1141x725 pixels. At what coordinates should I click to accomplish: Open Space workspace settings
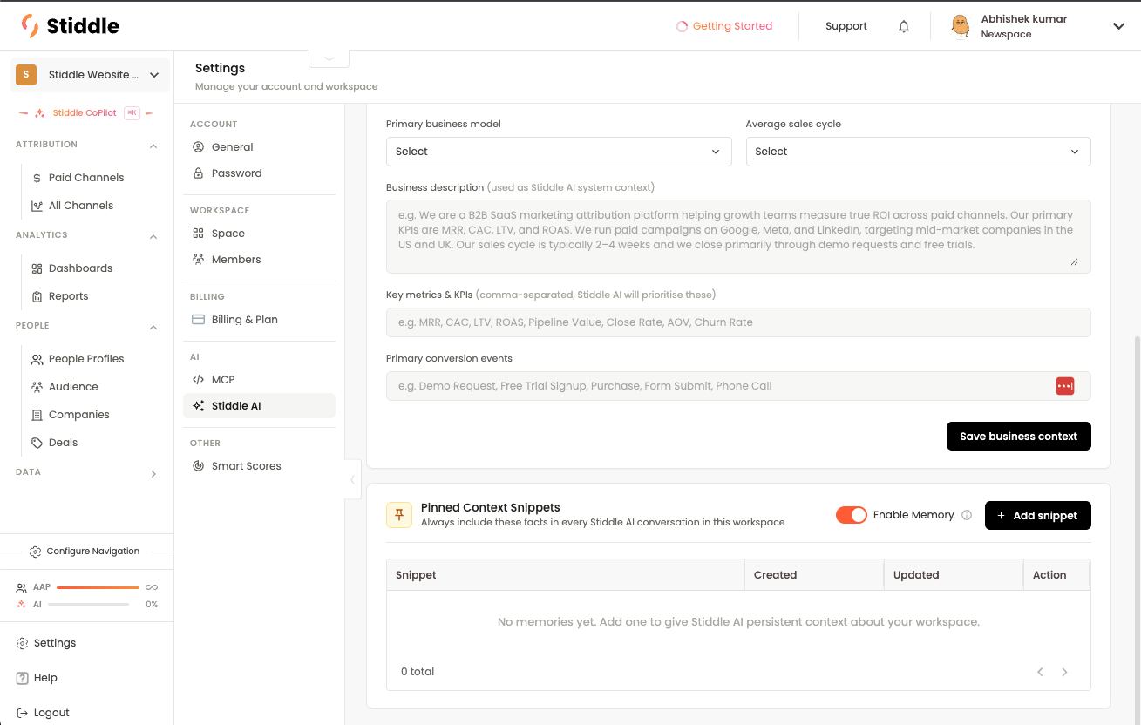[x=259, y=234]
